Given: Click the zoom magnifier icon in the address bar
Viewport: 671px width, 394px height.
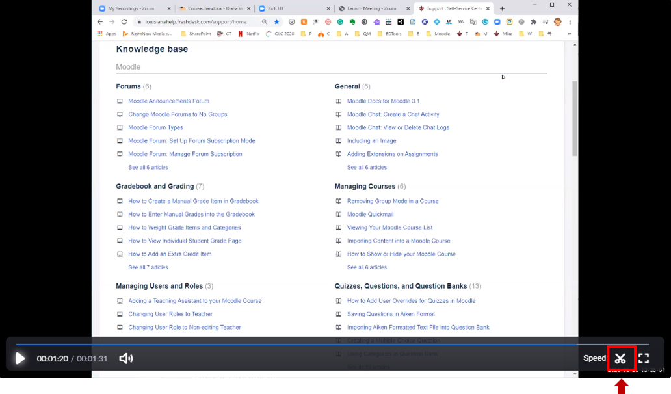Looking at the screenshot, I should coord(265,22).
